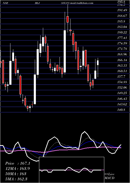Select the 163.33 price axis label
Screen dimensions: 130x183
click(122, 66)
